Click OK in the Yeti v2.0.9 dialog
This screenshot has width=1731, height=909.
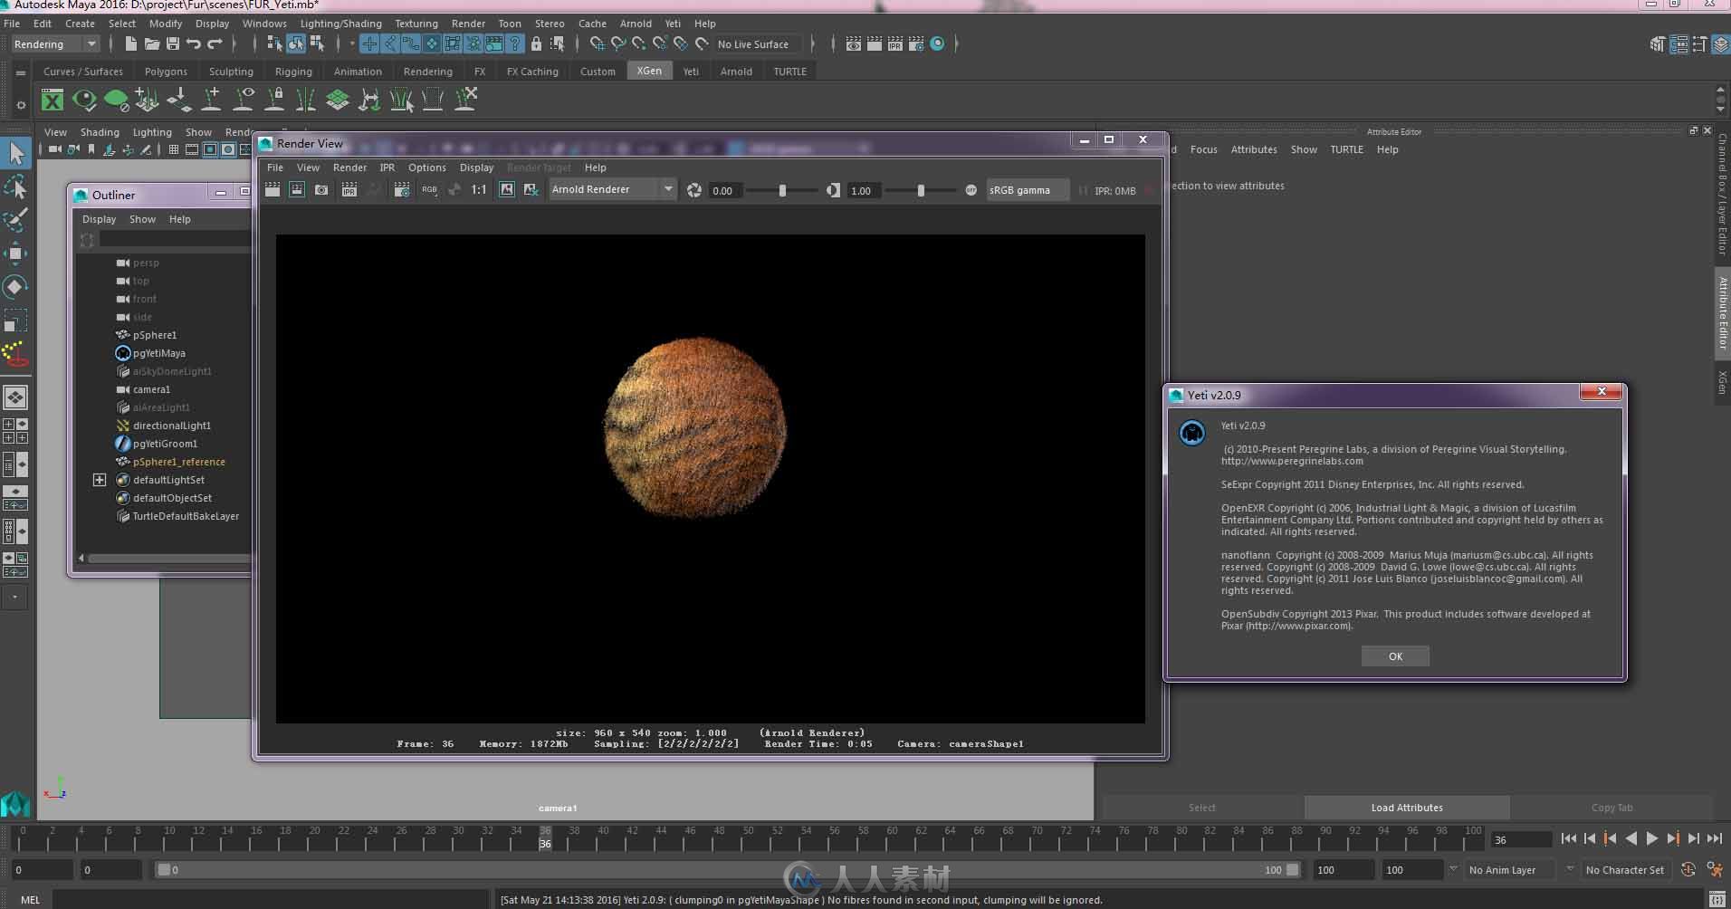point(1395,656)
